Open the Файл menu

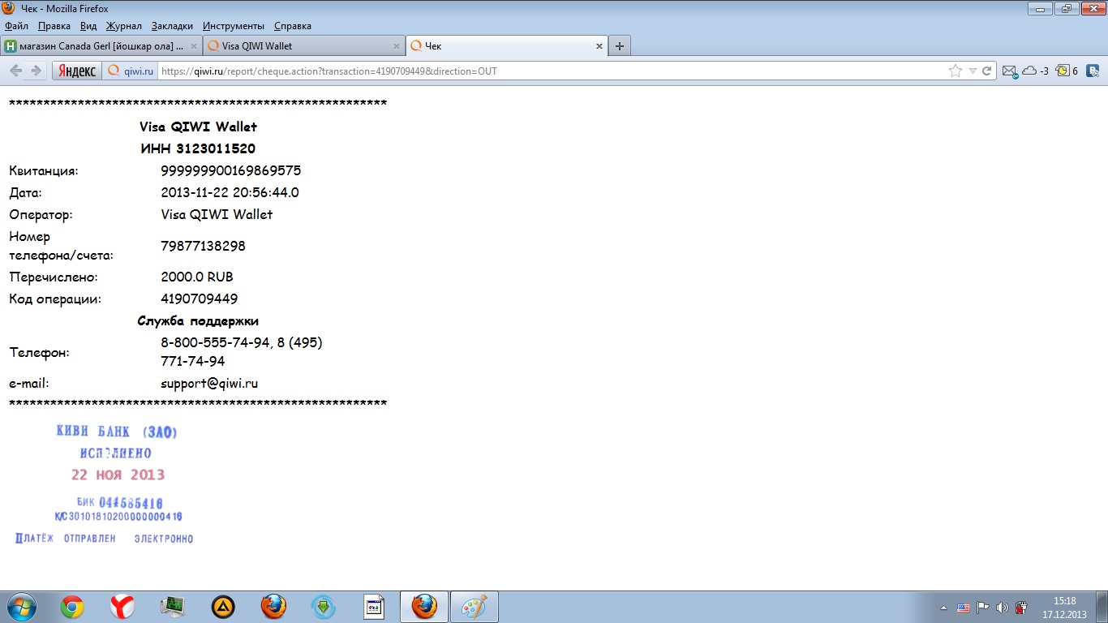[x=16, y=26]
